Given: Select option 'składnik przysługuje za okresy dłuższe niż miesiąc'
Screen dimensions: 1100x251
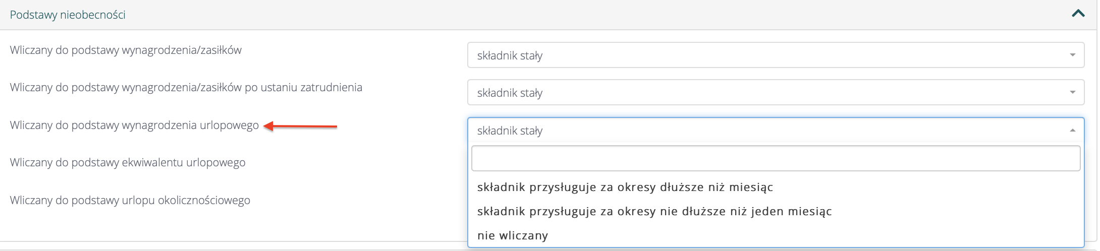Looking at the screenshot, I should pyautogui.click(x=625, y=187).
